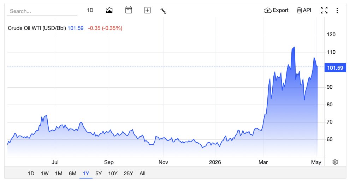This screenshot has height=182, width=350.
Task: Click the Search input field
Action: (42, 11)
